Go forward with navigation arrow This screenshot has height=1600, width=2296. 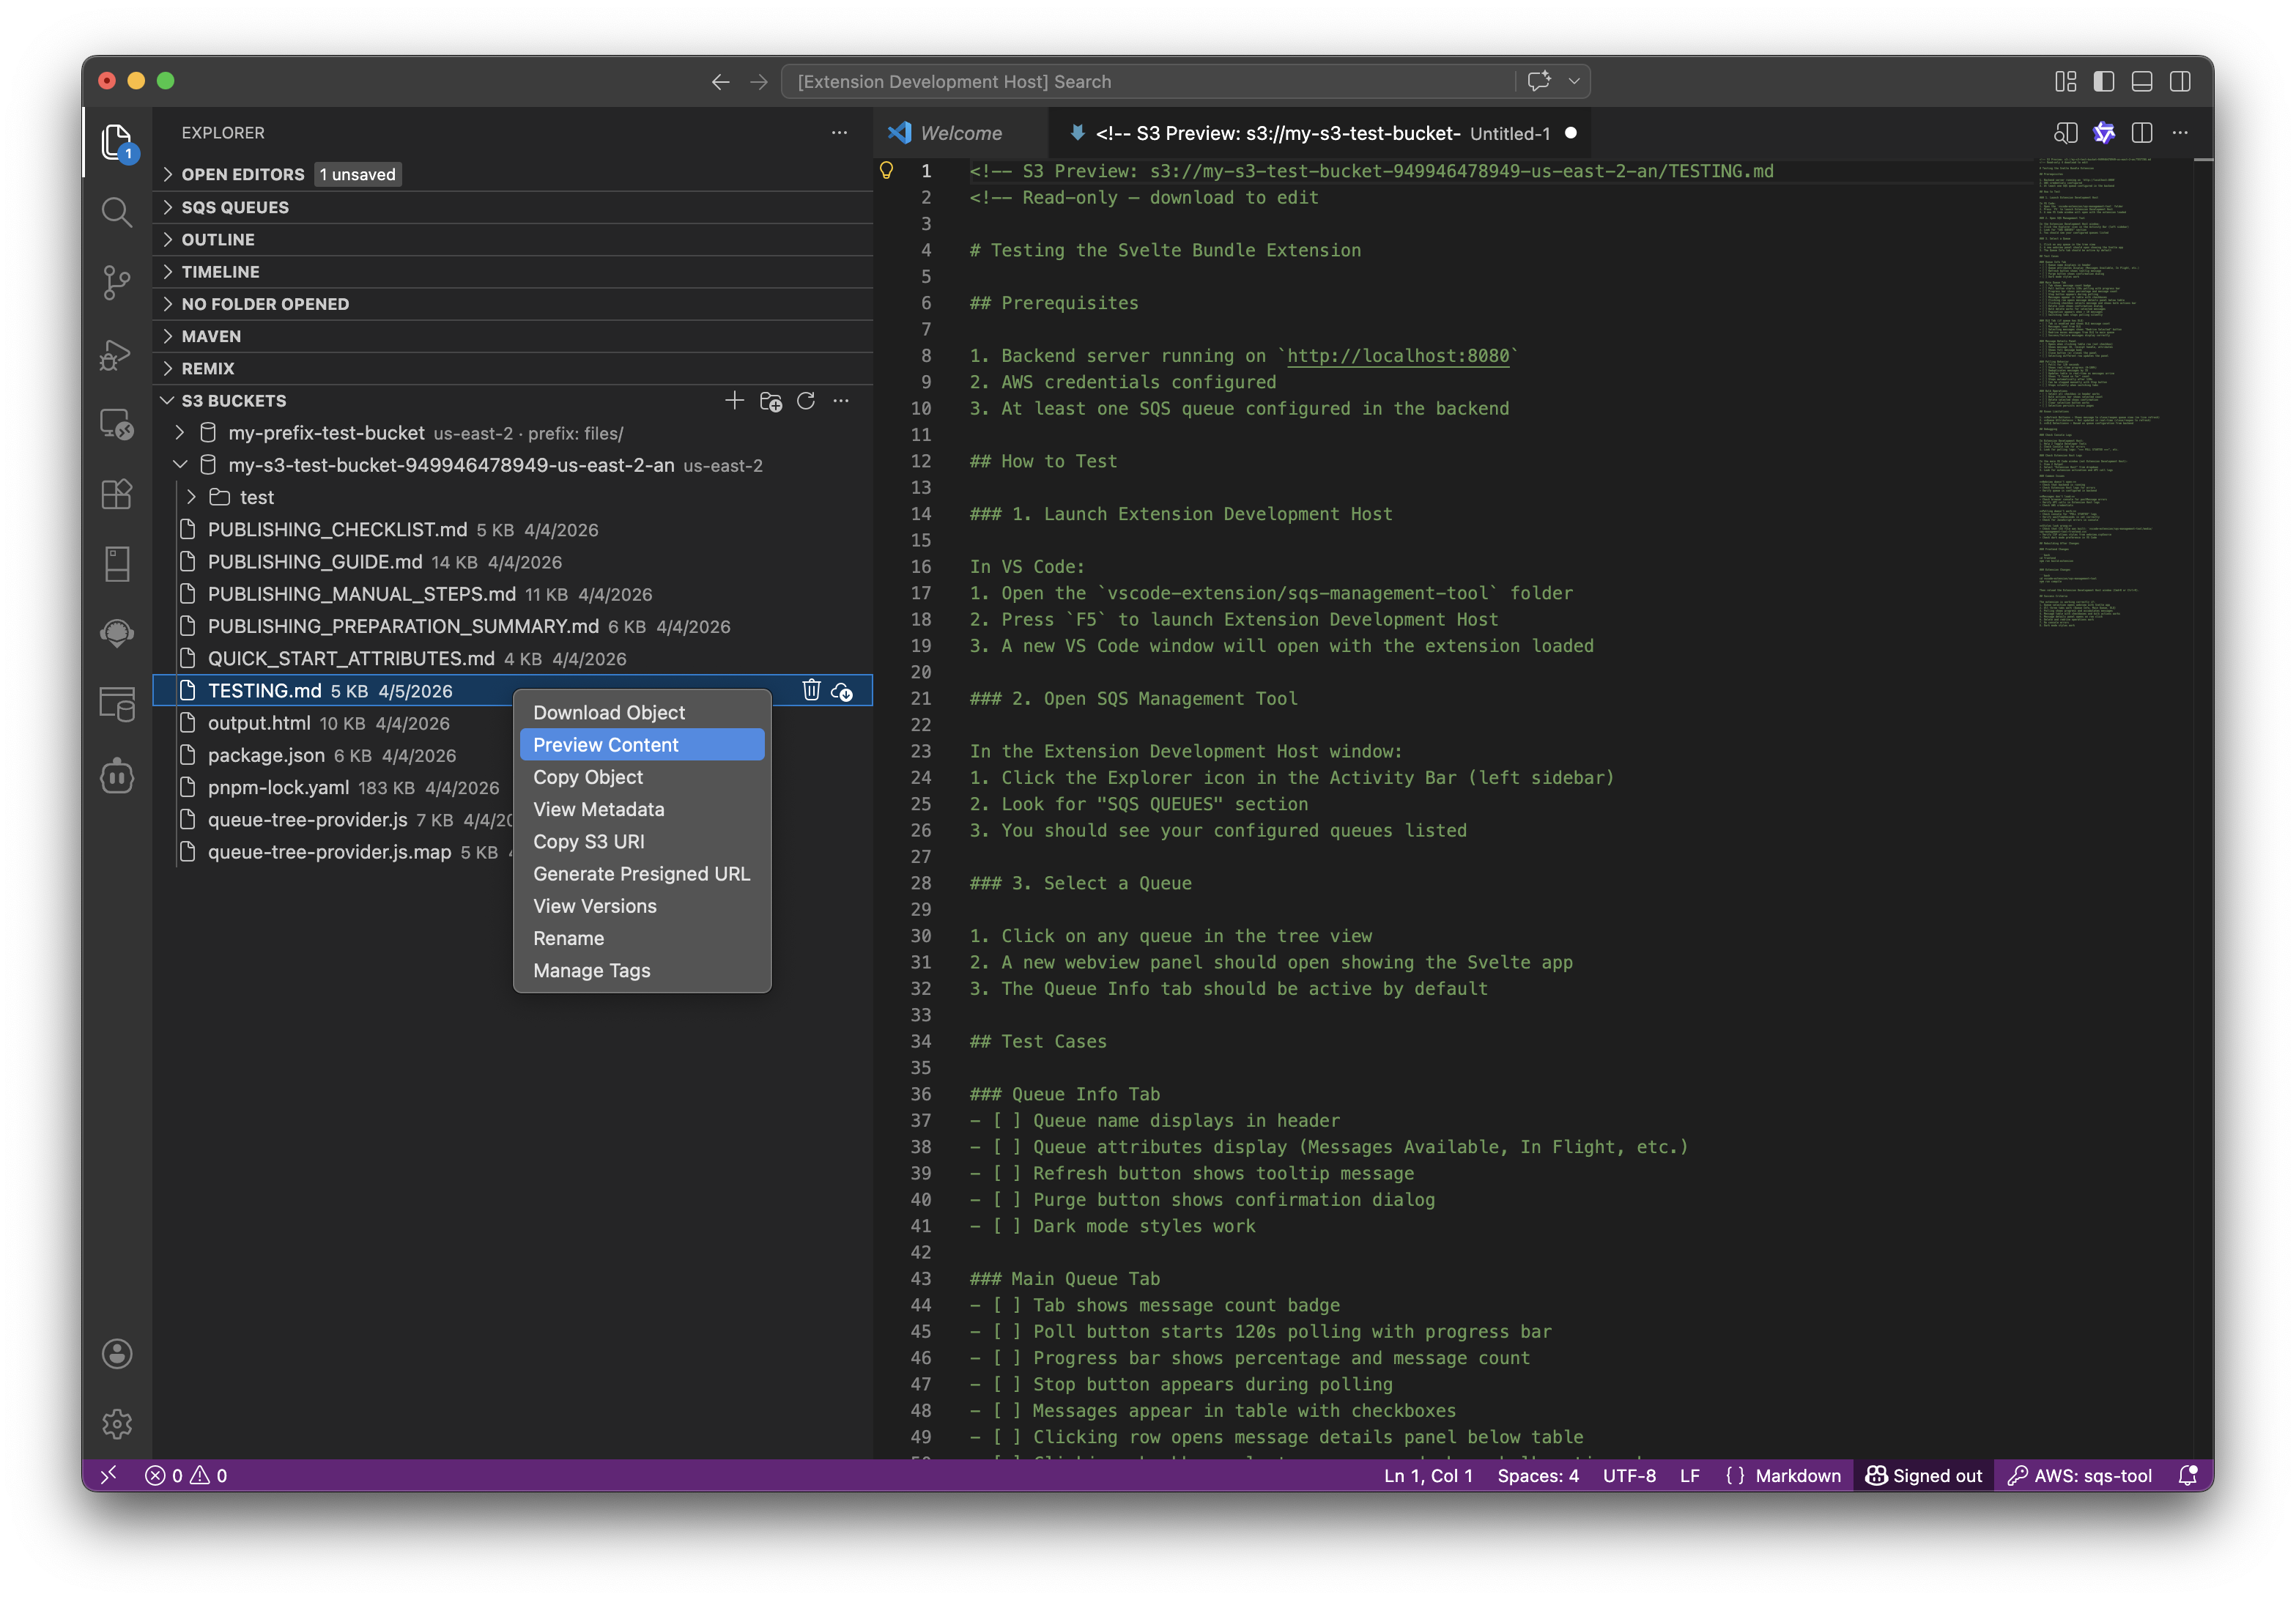(759, 82)
